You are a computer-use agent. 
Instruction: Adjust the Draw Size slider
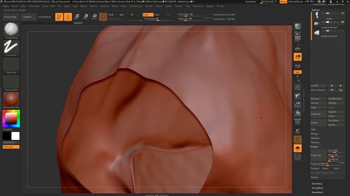click(194, 19)
